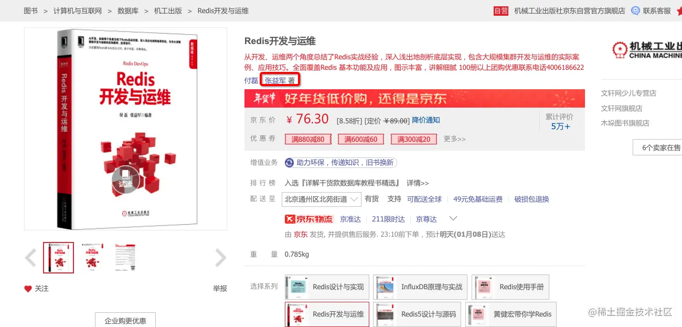
Task: Claim the 满300减20 coupon
Action: tap(413, 139)
